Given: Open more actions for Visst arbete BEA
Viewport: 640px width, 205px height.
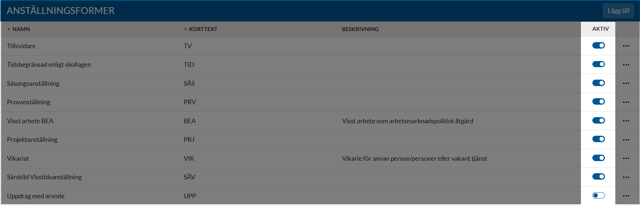Looking at the screenshot, I should tap(626, 121).
